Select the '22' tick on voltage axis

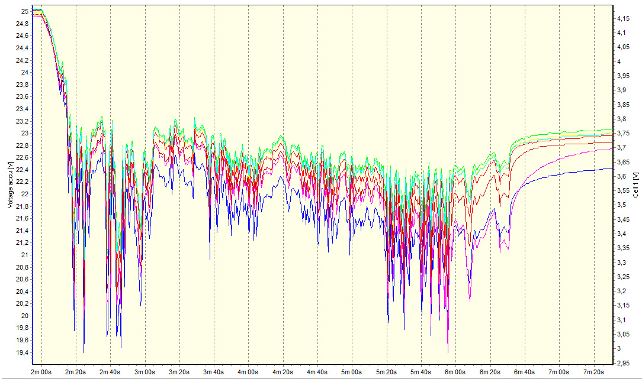[x=24, y=194]
